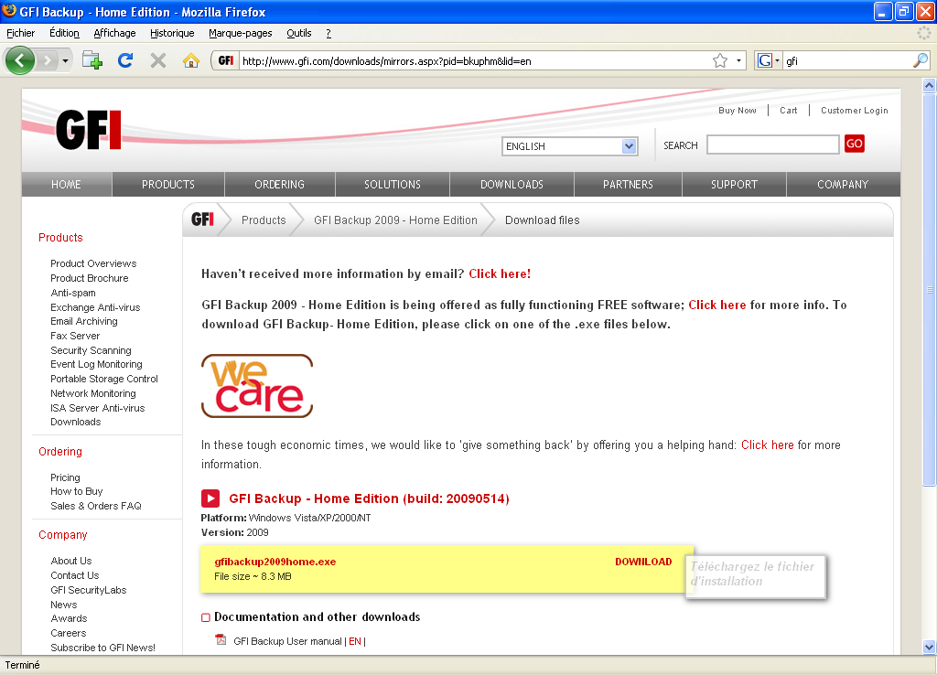This screenshot has width=937, height=675.
Task: Click the red 'Click here!' email link
Action: pyautogui.click(x=500, y=273)
